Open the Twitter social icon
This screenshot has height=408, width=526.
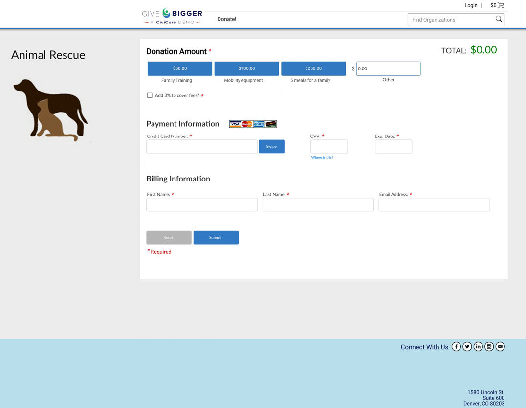tap(467, 347)
